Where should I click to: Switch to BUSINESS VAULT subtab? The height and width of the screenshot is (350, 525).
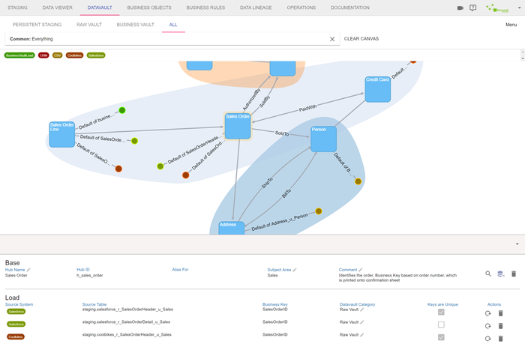click(x=135, y=25)
